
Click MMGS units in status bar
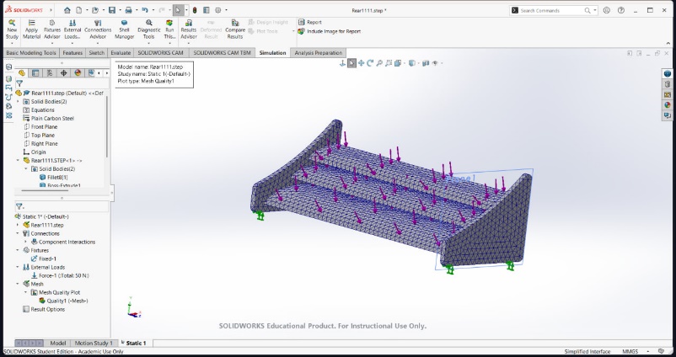(x=630, y=351)
